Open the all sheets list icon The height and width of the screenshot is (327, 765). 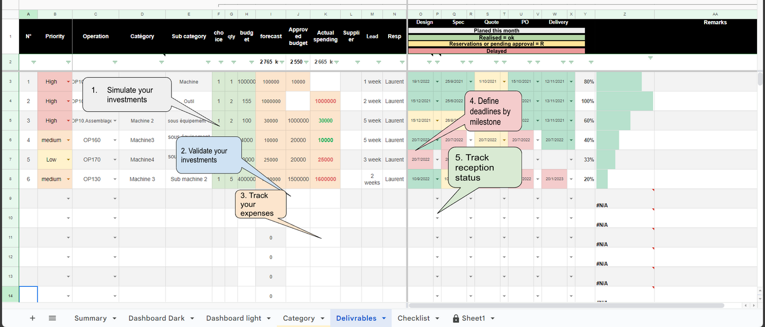tap(52, 318)
